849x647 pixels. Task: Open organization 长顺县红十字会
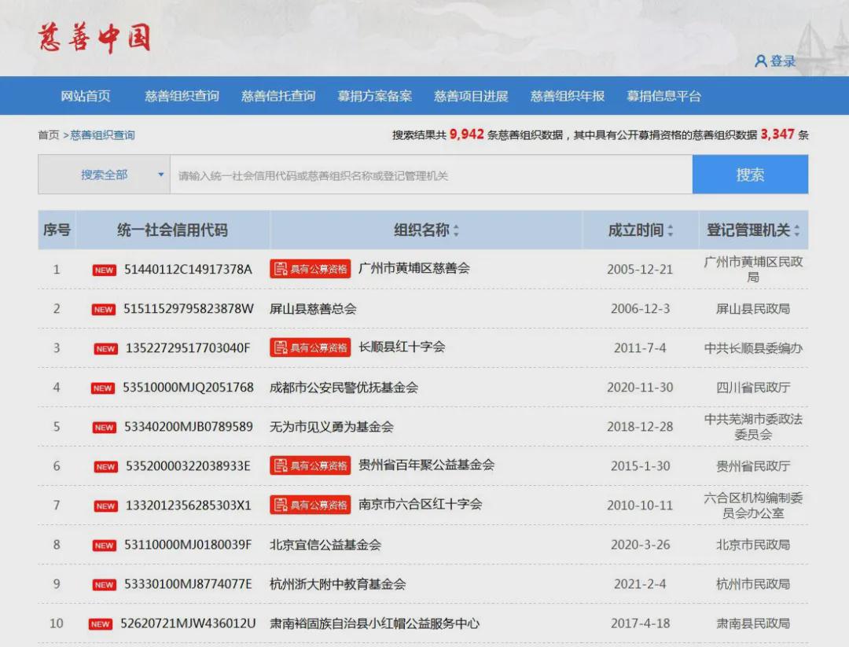click(402, 347)
